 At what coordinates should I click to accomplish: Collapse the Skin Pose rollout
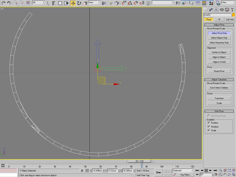(219, 111)
